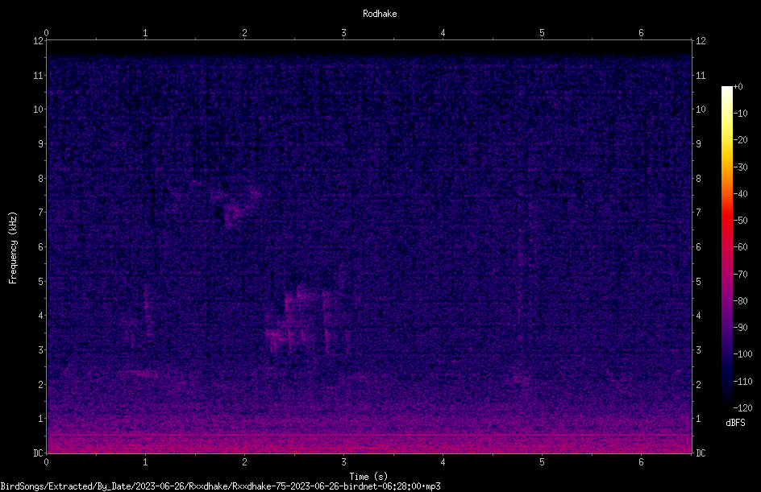The height and width of the screenshot is (492, 761).
Task: Select the 'Frequency (kHz)' axis label
Action: pyautogui.click(x=13, y=248)
